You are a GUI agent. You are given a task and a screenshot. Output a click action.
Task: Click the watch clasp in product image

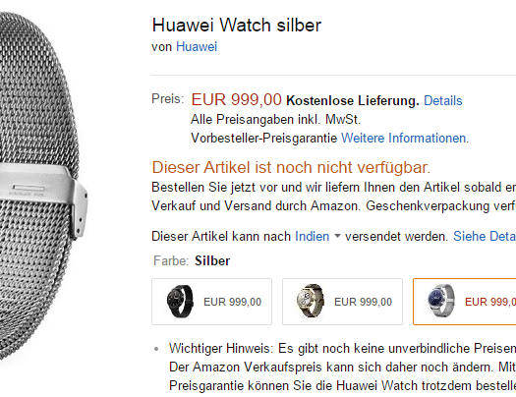click(x=44, y=199)
